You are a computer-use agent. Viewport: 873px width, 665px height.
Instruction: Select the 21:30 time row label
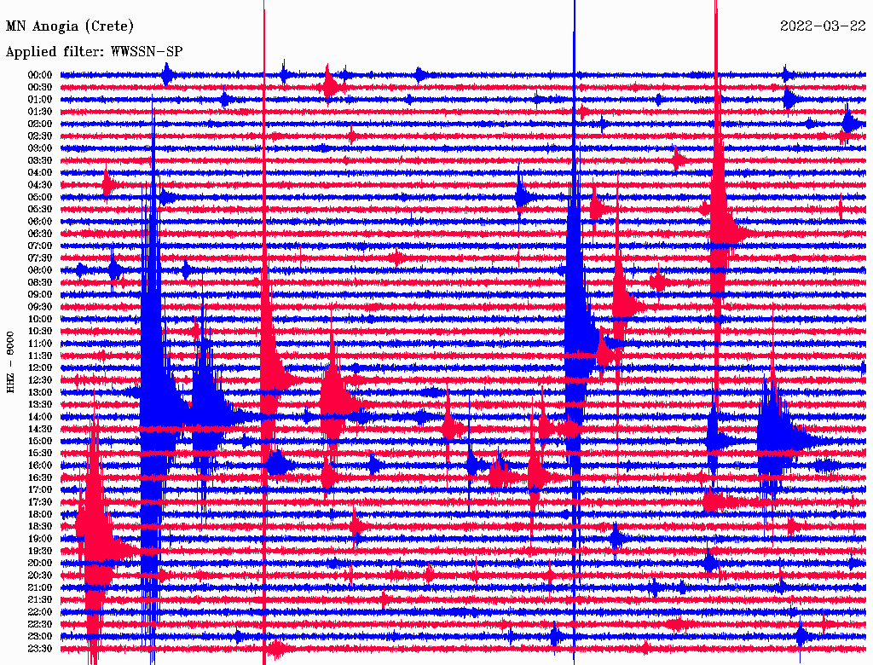pyautogui.click(x=40, y=600)
